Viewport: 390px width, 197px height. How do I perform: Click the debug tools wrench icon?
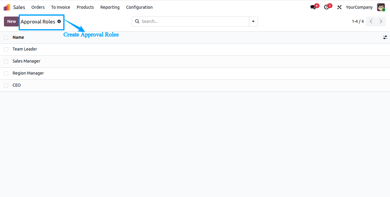coord(339,7)
